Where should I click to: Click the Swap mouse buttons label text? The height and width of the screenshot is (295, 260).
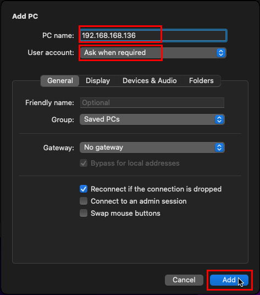(125, 214)
